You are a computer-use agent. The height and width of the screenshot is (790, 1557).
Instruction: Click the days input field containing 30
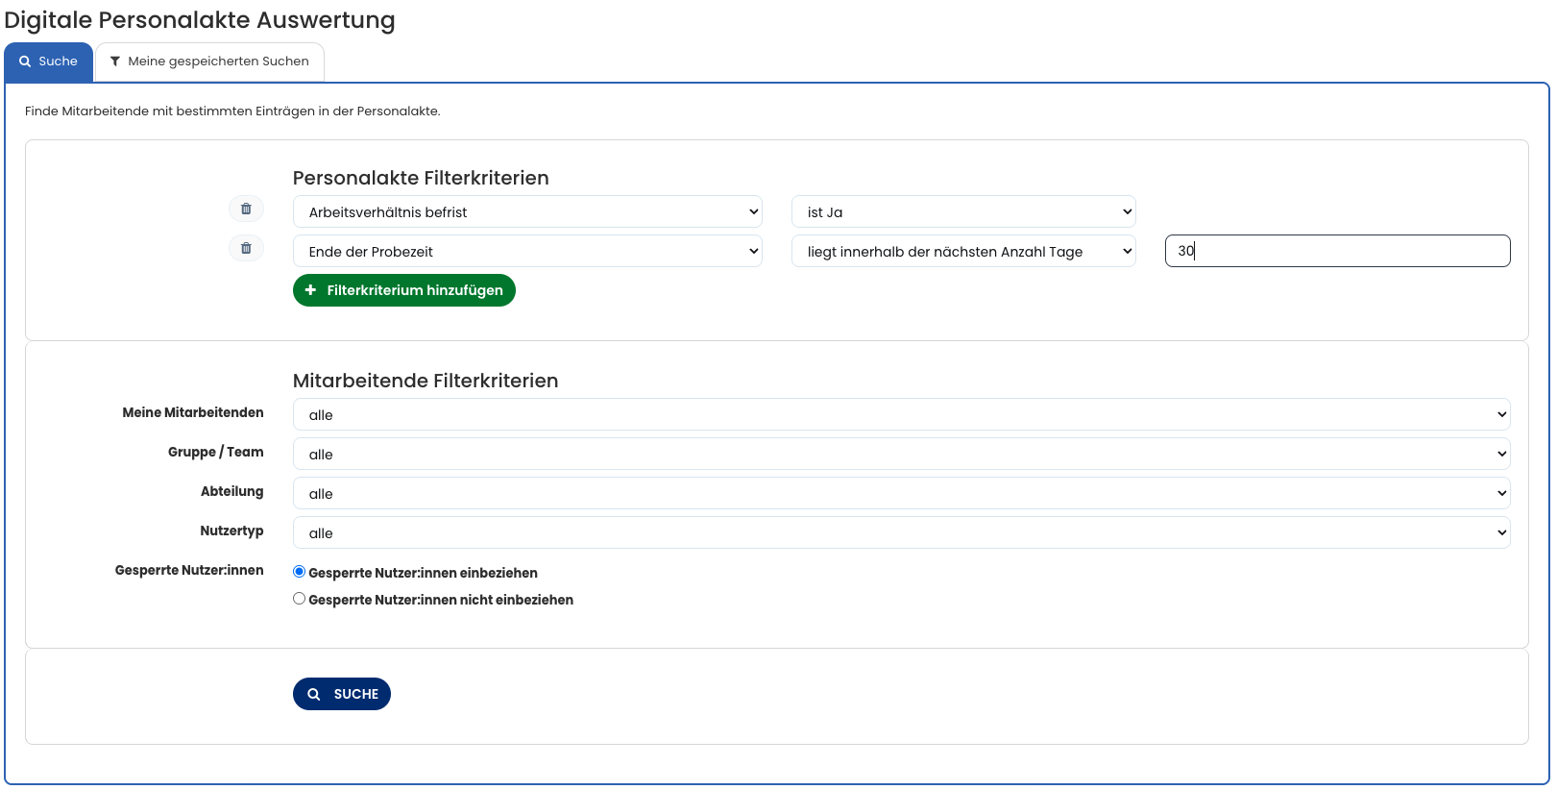(x=1336, y=251)
